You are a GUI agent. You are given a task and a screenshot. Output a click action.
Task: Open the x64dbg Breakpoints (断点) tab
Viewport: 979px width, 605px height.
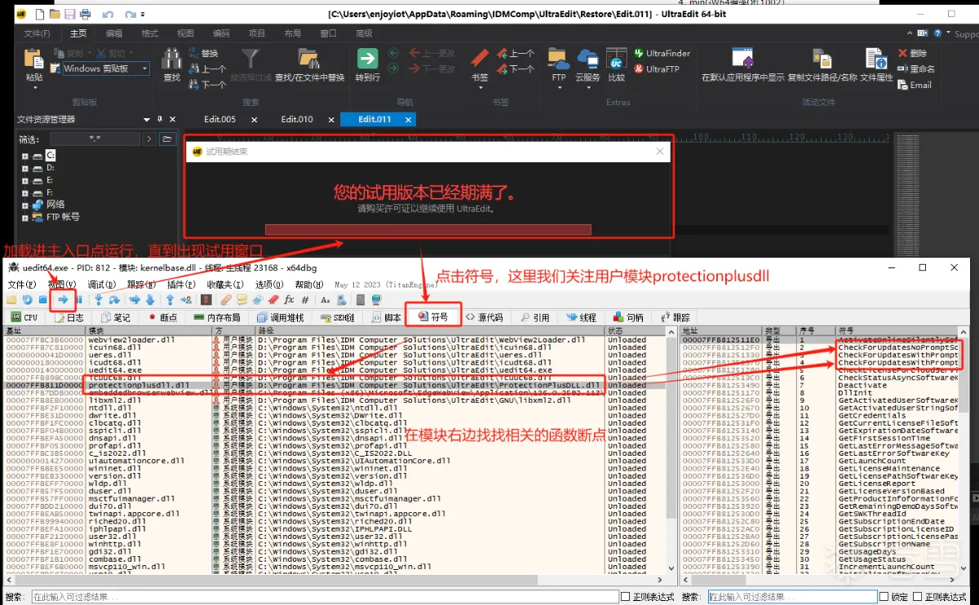(x=162, y=317)
